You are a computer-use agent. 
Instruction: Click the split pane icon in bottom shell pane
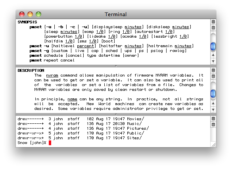point(213,119)
